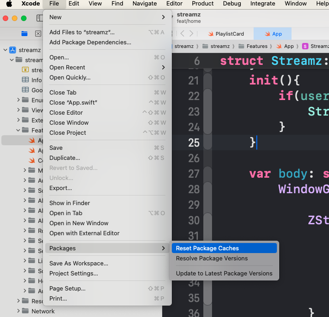Go forward with the editor forward arrow
Screen dimensions: 329x317
coord(191,33)
